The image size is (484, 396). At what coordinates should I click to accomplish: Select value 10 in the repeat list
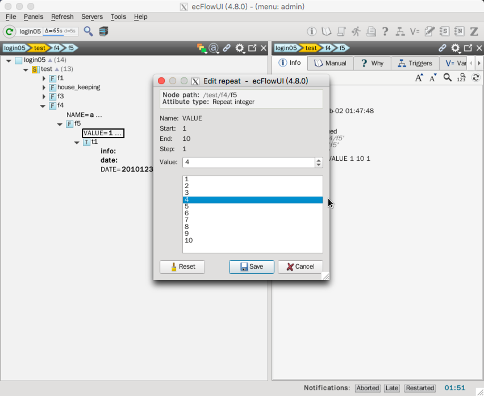point(252,240)
